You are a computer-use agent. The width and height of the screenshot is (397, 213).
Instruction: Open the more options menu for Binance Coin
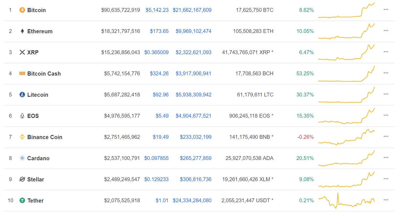pyautogui.click(x=386, y=136)
